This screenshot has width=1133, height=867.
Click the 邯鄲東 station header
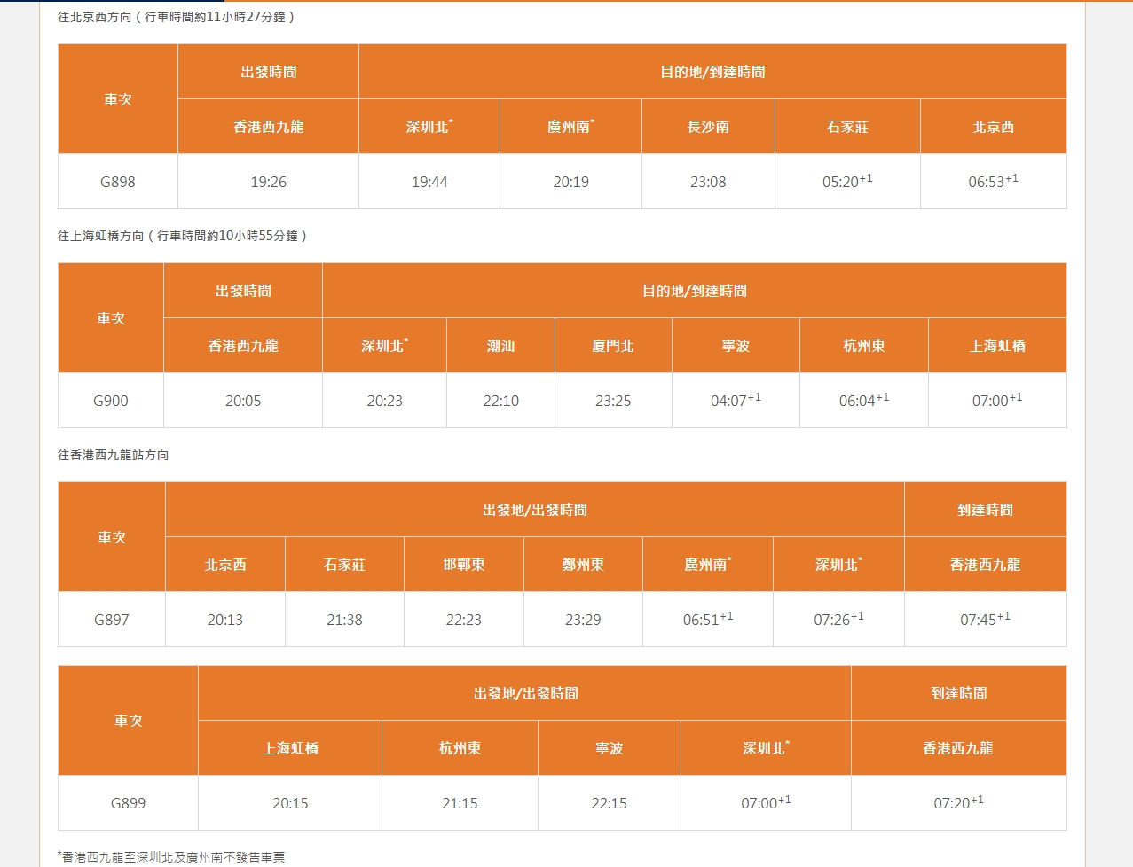(464, 565)
